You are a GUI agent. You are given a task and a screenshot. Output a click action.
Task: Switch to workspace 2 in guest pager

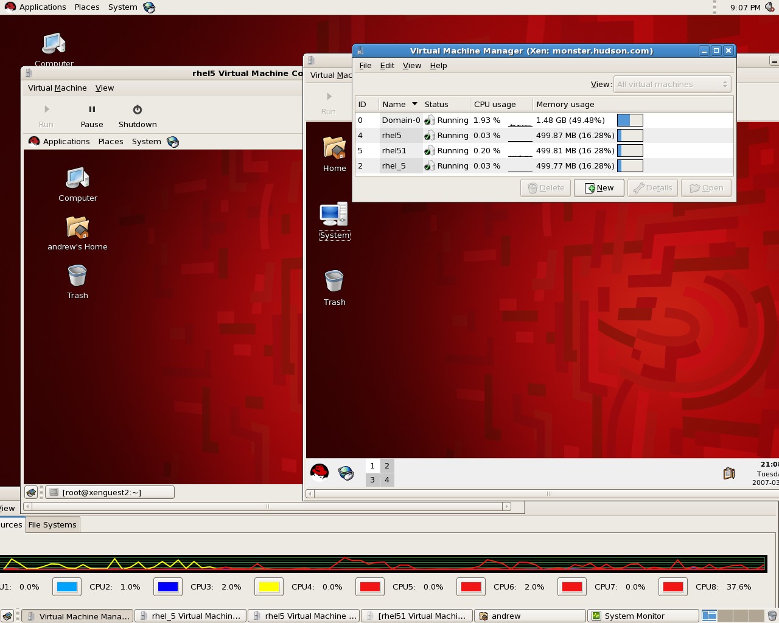(387, 466)
